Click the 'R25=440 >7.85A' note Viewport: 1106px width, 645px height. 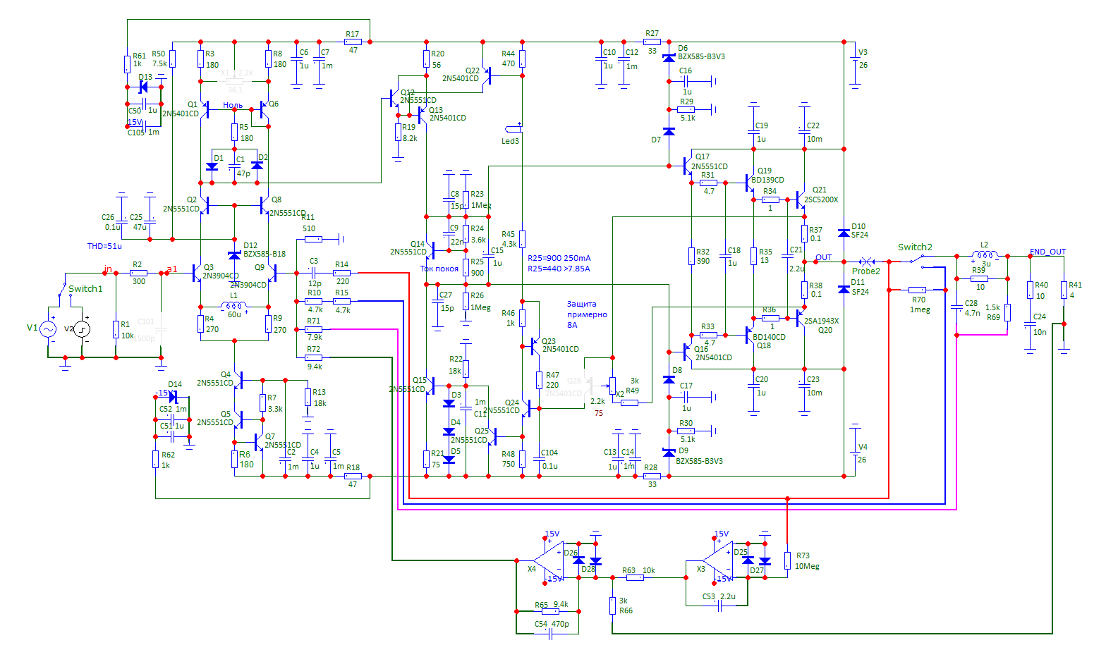559,268
